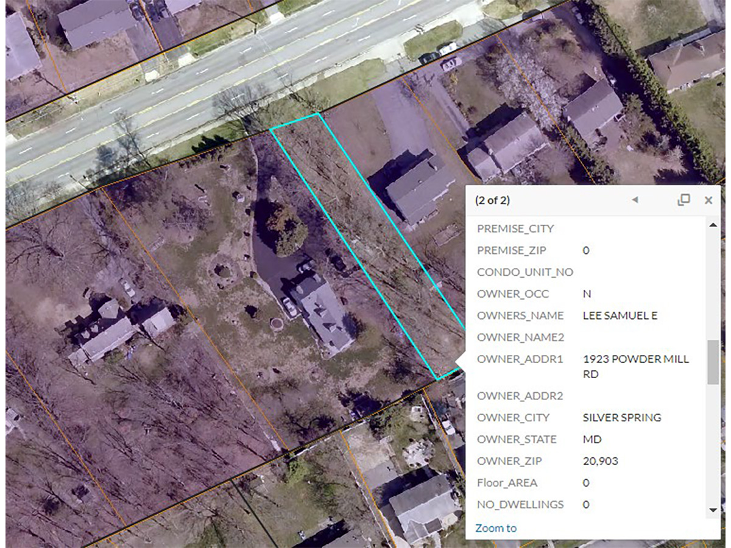Click popup scrollbar up arrow
The width and height of the screenshot is (731, 548).
point(713,225)
